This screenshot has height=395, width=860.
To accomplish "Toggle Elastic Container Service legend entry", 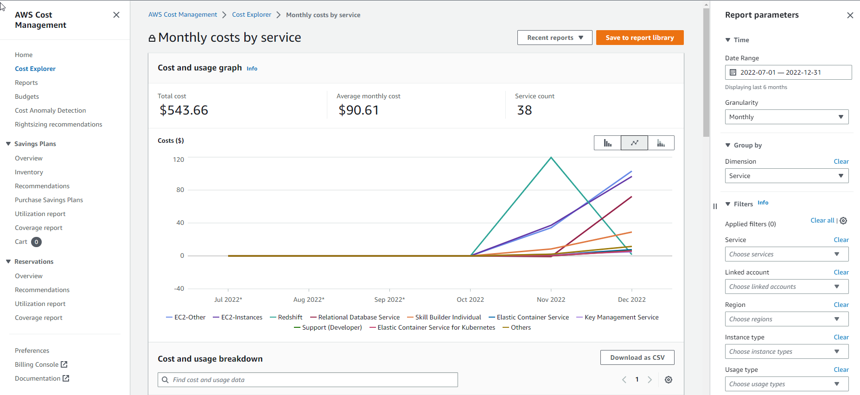I will (529, 317).
